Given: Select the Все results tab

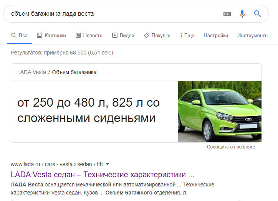Looking at the screenshot, I should tap(20, 35).
